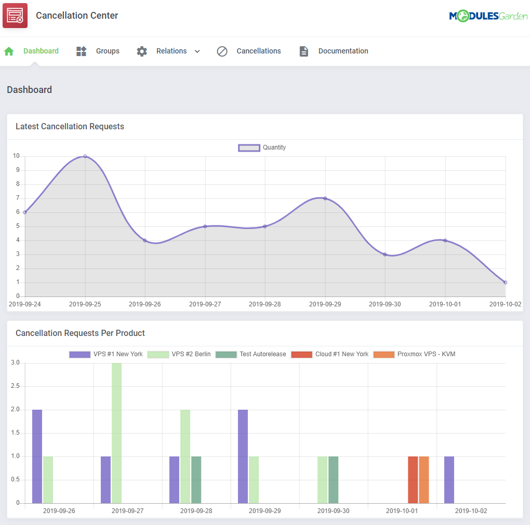This screenshot has height=525, width=530.
Task: Click the Relations gear icon
Action: click(x=142, y=51)
